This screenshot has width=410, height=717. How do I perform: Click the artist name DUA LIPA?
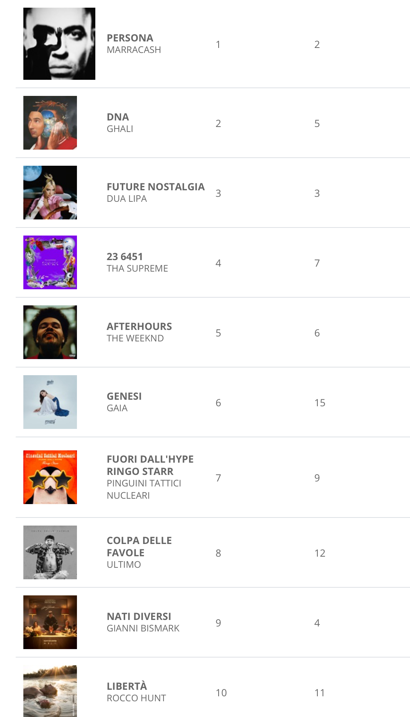(x=127, y=199)
